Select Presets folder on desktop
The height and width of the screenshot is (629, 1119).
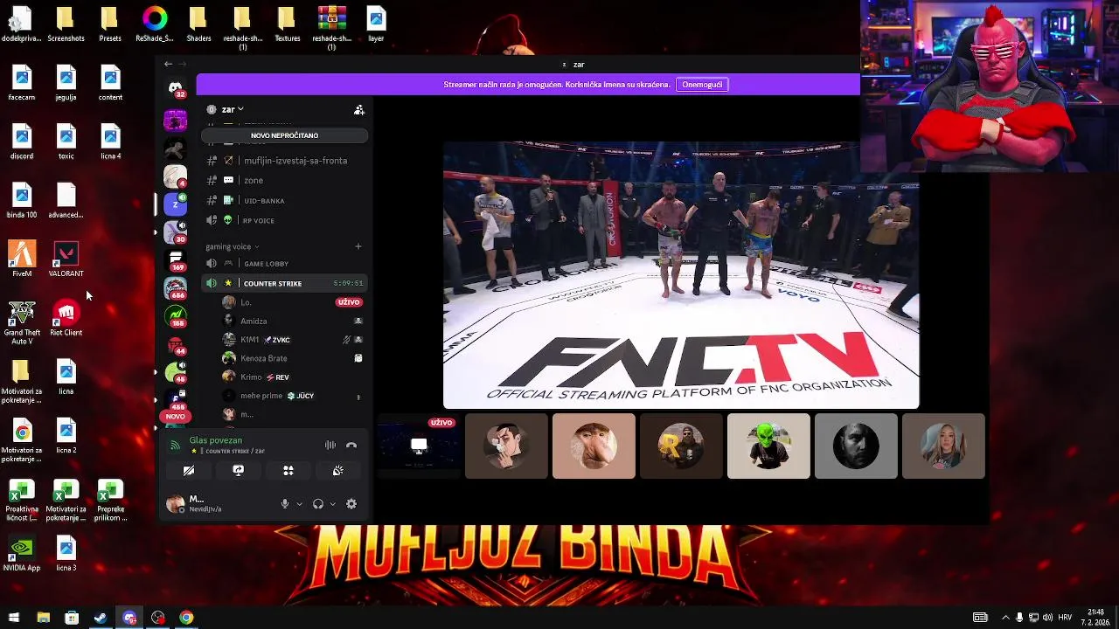(x=110, y=24)
